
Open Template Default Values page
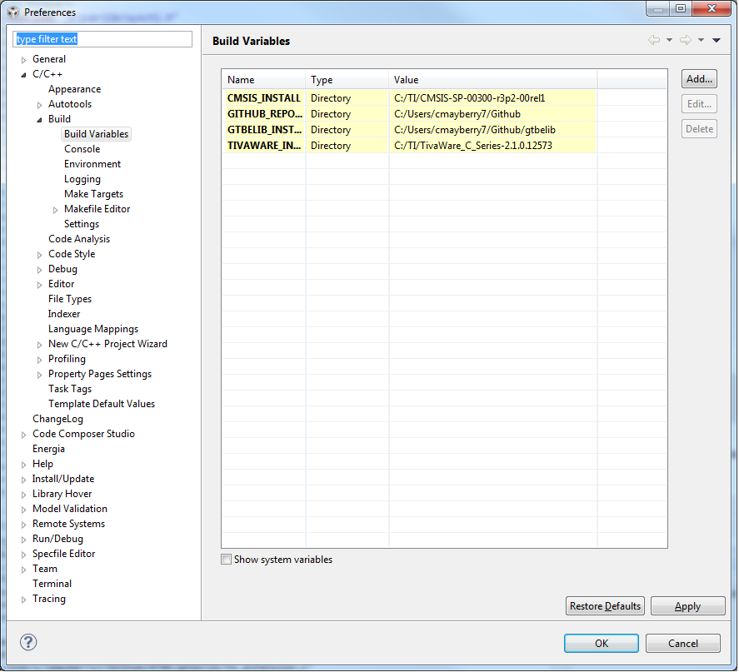coord(102,404)
